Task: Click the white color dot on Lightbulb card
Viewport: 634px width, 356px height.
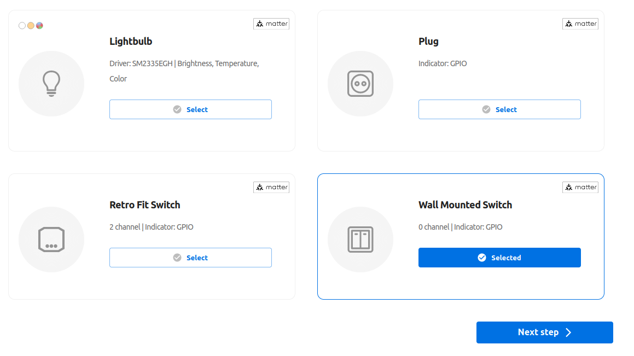Action: (22, 26)
